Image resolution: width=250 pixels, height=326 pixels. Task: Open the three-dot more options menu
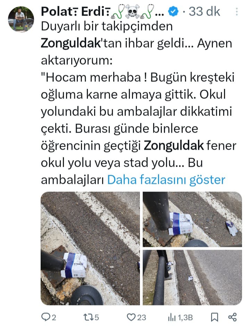[x=236, y=11]
